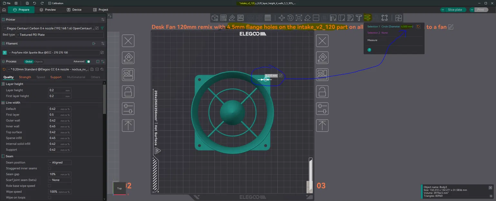Click the filament 1 color swatch

pos(5,52)
